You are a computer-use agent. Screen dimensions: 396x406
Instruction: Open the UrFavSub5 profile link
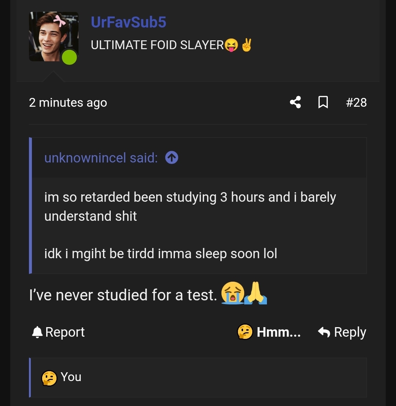(x=128, y=22)
